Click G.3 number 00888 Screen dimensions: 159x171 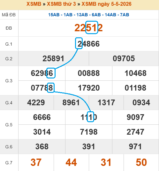[x=89, y=73]
